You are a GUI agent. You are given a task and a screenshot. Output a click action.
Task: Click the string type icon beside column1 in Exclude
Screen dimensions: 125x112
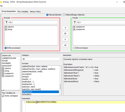(x=6, y=27)
